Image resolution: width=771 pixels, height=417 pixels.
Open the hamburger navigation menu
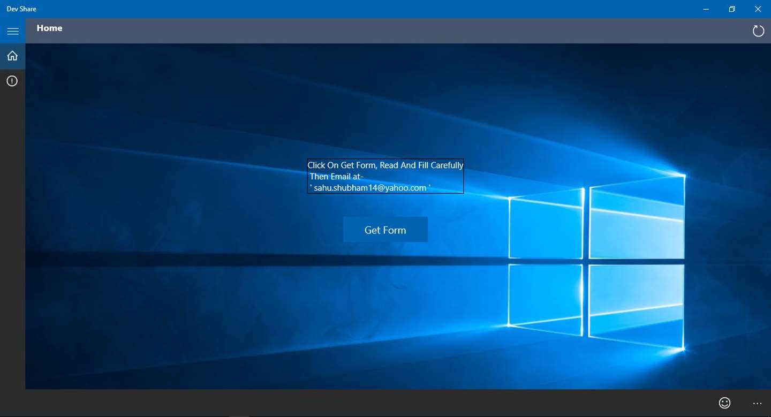pos(12,32)
